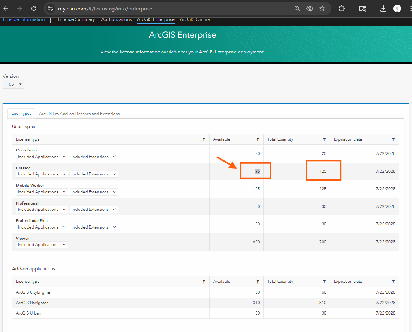Filter the User Types Expiration Date column
This screenshot has width=412, height=332.
coord(393,139)
